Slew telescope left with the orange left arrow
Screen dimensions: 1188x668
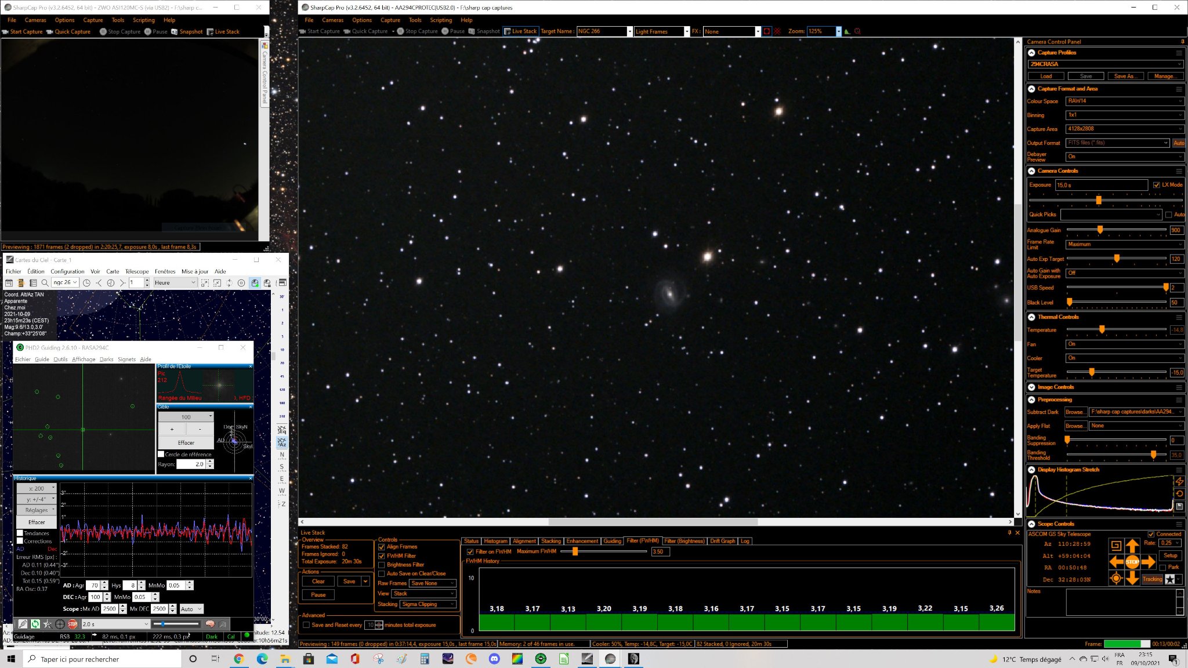coord(1116,561)
